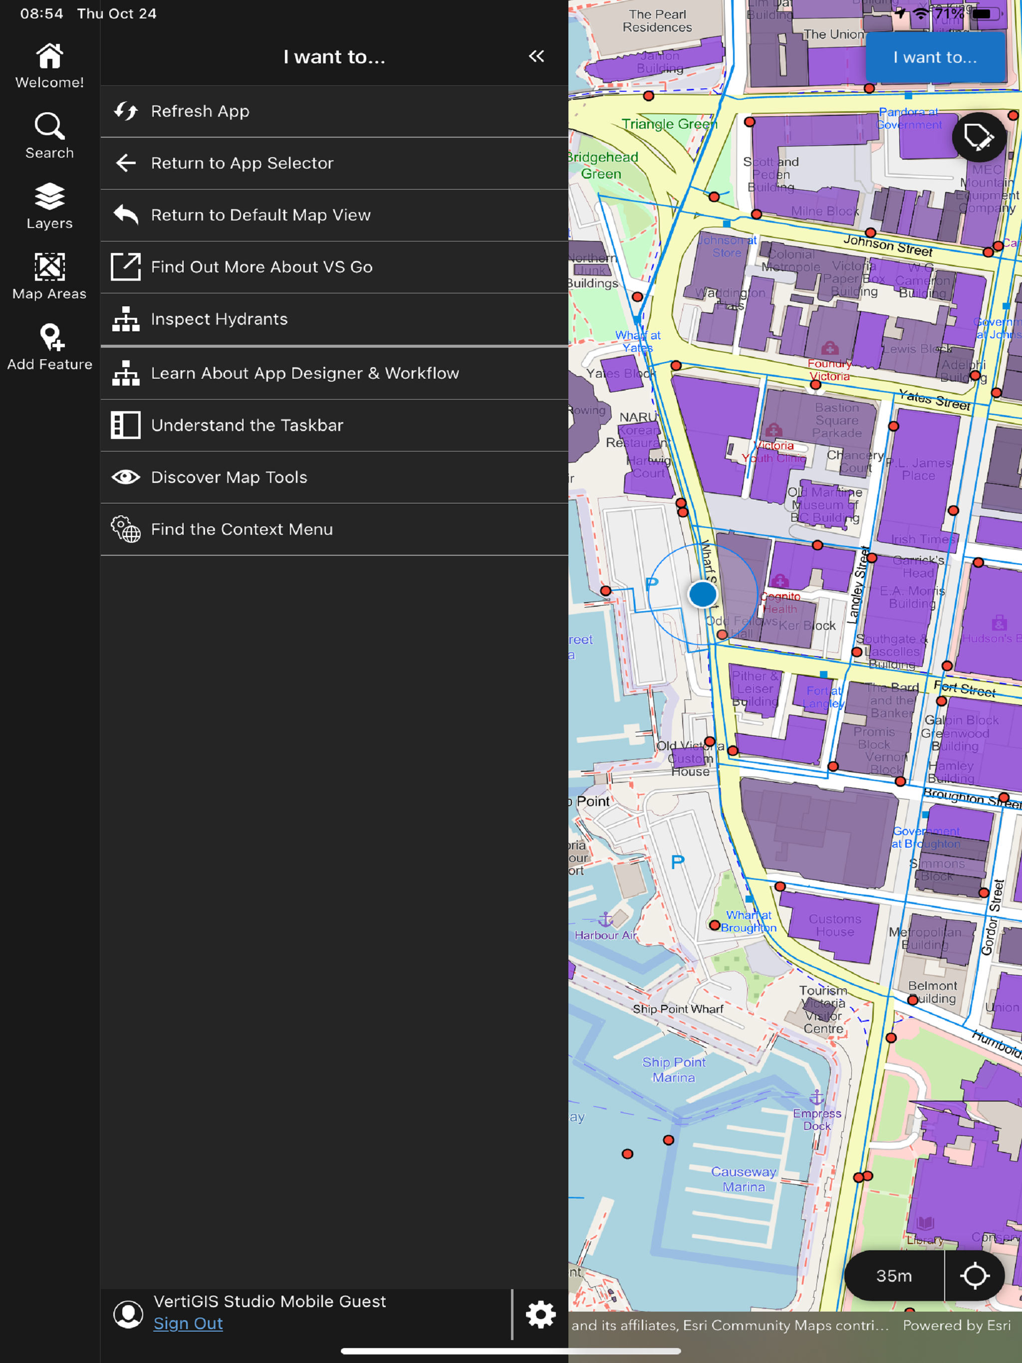
Task: Open the settings gear icon
Action: (540, 1314)
